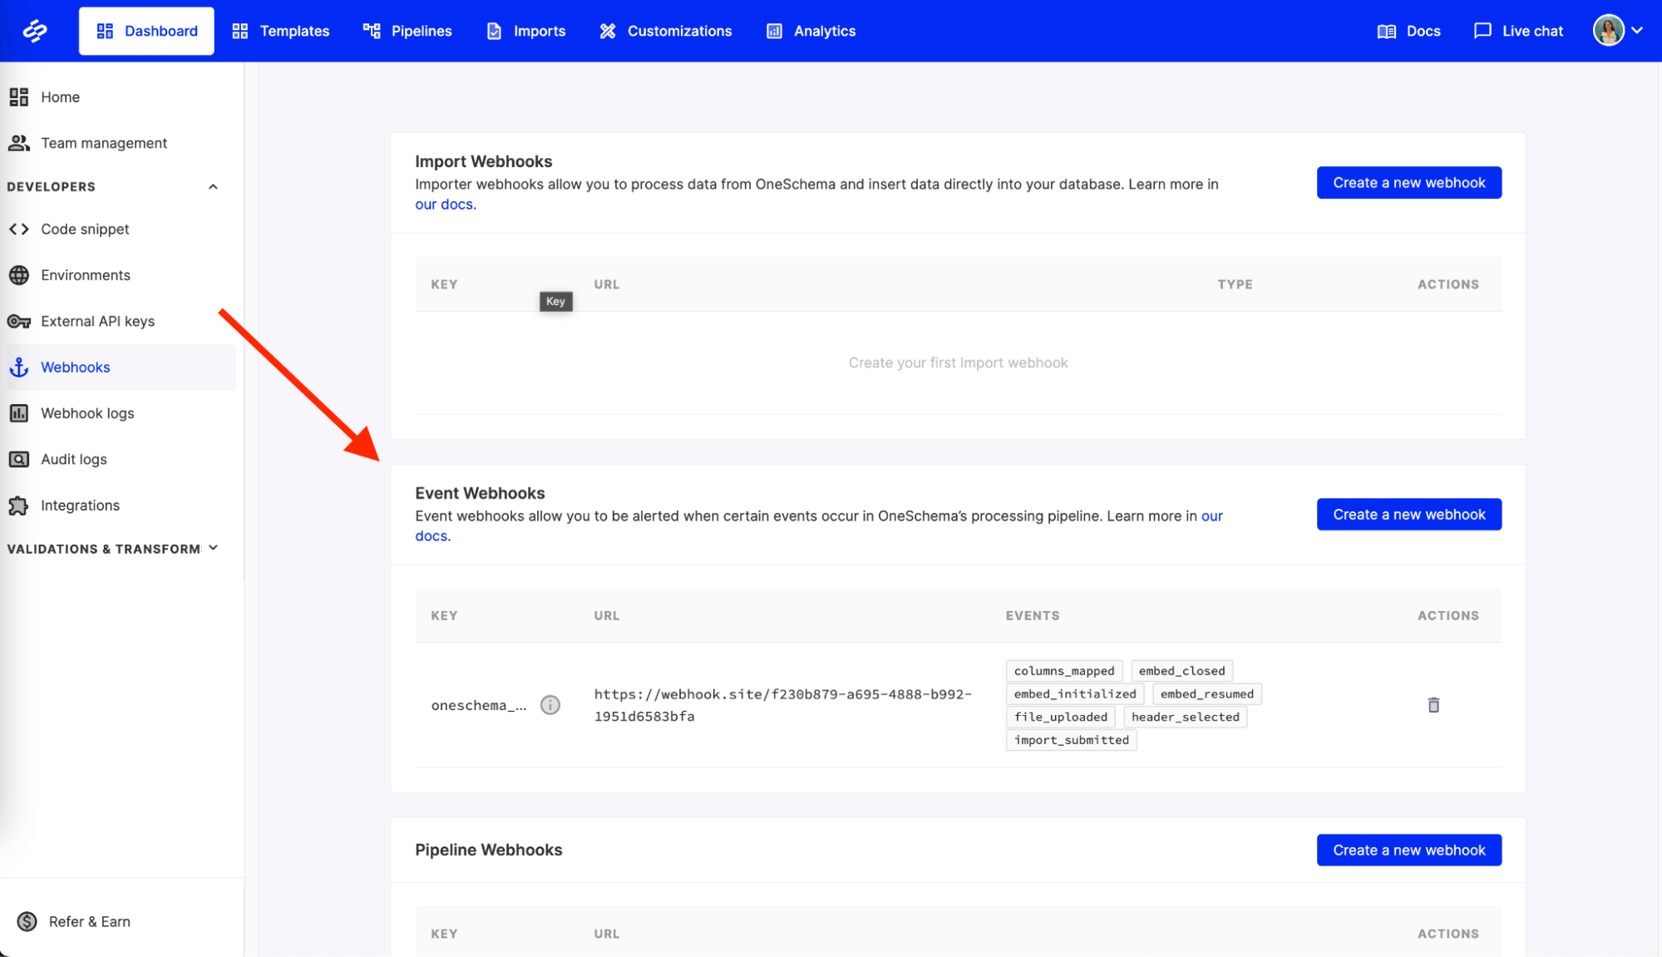The image size is (1662, 957).
Task: Open Live chat
Action: coord(1518,31)
